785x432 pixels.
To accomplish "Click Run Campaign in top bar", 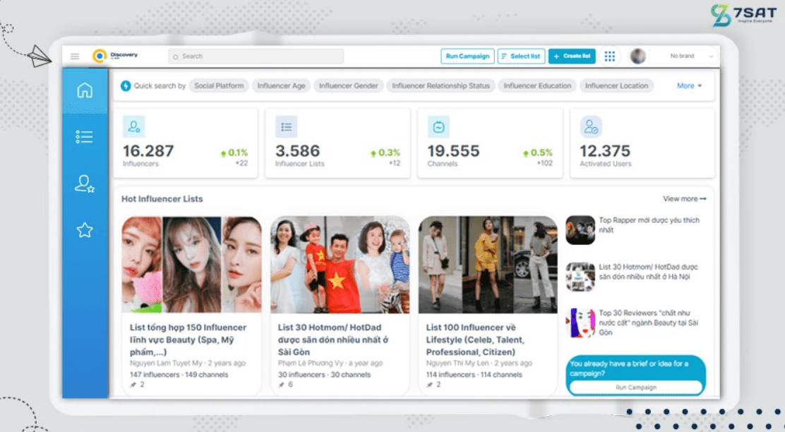I will click(x=467, y=56).
